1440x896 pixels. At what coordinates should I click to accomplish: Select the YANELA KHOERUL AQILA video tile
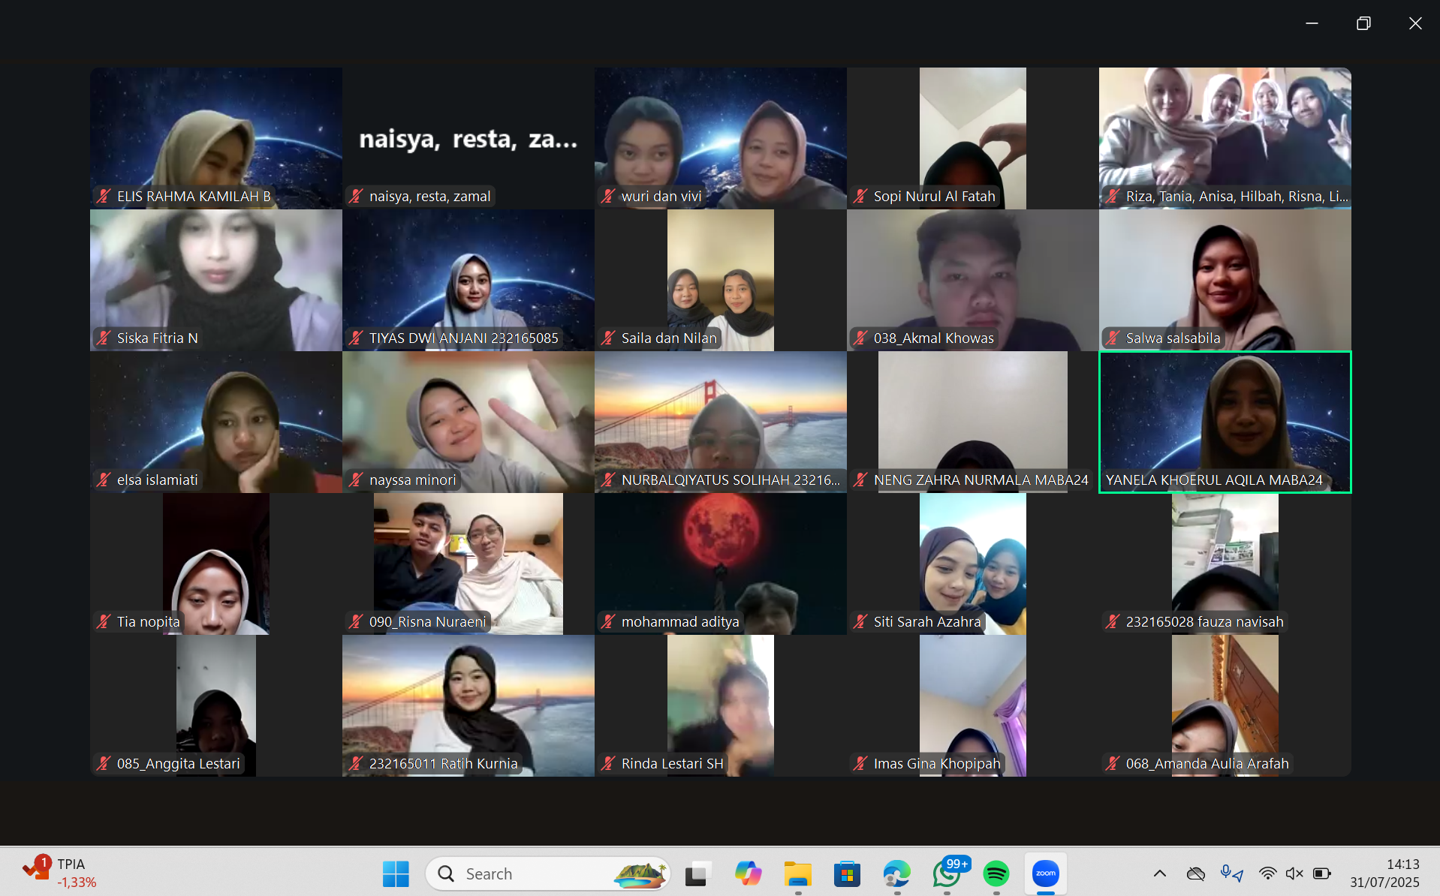[x=1225, y=422]
